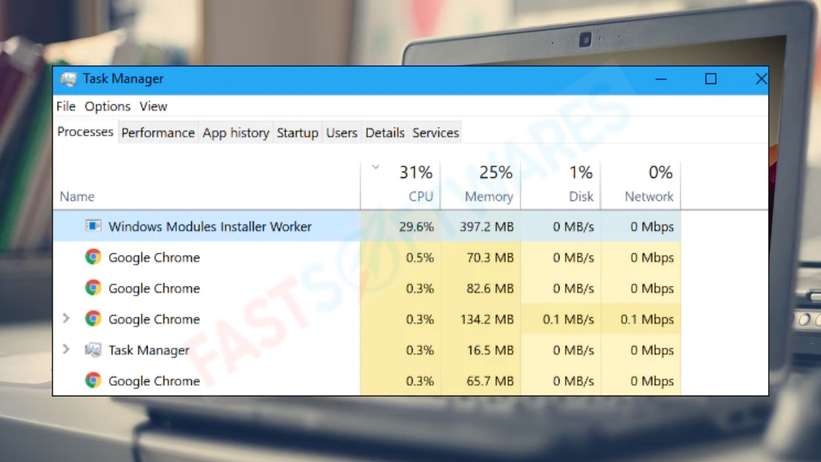Maximize the Task Manager window
This screenshot has width=821, height=462.
click(711, 79)
